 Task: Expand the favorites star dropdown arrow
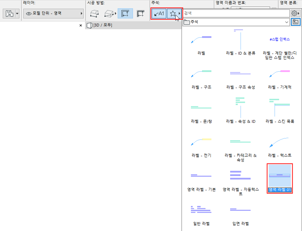click(179, 14)
